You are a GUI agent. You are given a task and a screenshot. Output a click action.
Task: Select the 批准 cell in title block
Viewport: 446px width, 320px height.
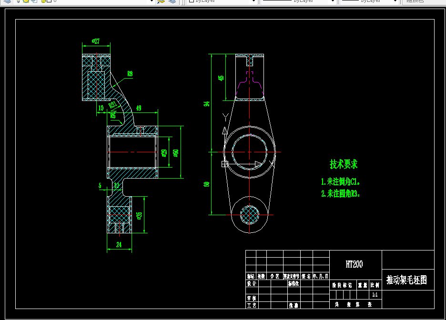tap(294, 305)
